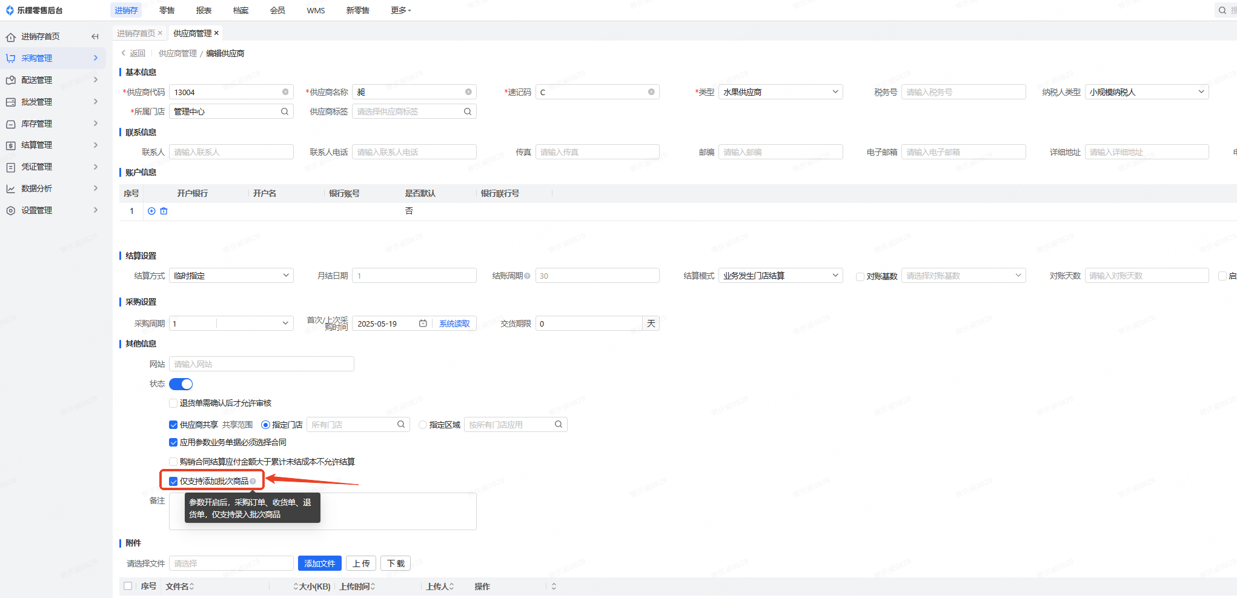This screenshot has width=1237, height=598.
Task: Click the 系统读取 link
Action: click(454, 324)
